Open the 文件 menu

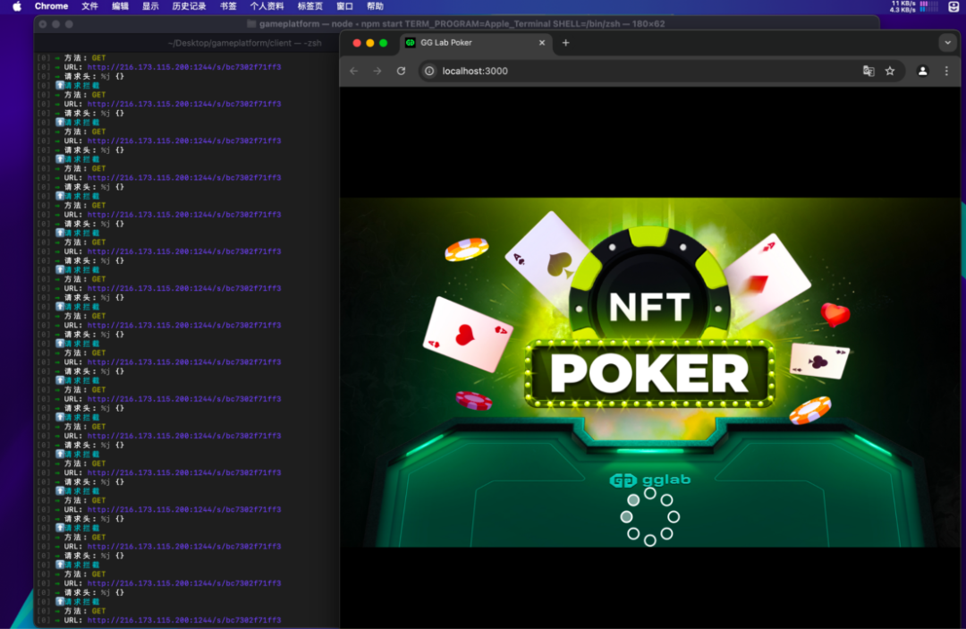pos(90,6)
